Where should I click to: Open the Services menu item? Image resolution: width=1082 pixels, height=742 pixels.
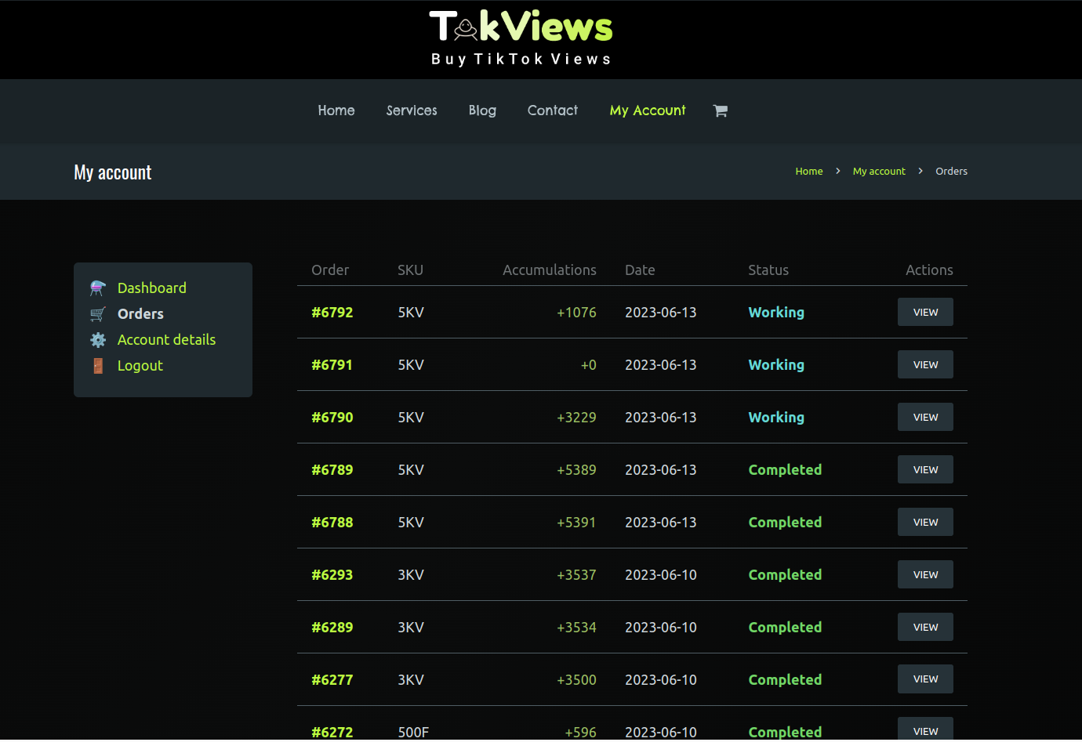[x=412, y=110]
